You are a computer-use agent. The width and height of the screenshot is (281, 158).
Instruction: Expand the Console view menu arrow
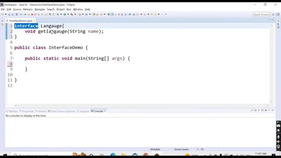tap(266, 110)
